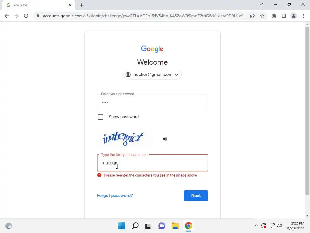Open File Explorer from the taskbar
The height and width of the screenshot is (233, 310).
(175, 226)
